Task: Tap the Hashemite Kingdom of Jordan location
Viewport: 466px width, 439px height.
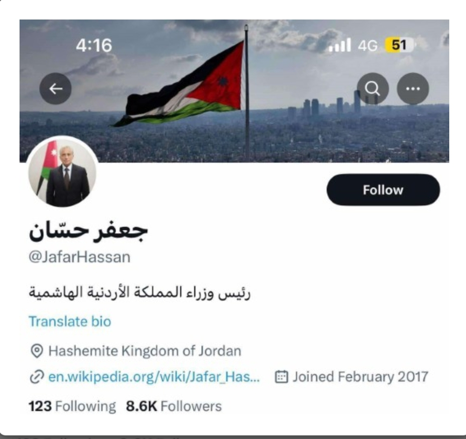Action: click(x=145, y=351)
